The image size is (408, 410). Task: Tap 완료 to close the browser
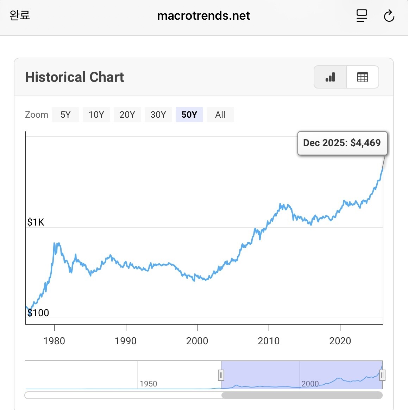click(x=20, y=15)
